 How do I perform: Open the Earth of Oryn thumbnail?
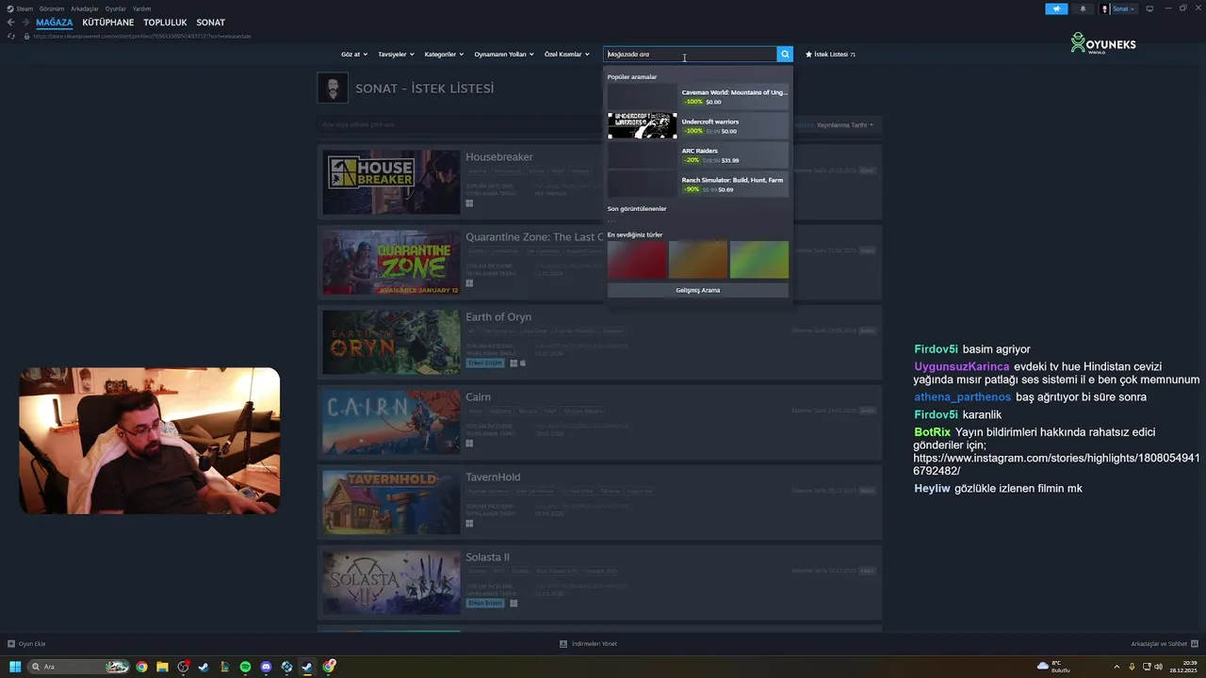click(x=391, y=343)
